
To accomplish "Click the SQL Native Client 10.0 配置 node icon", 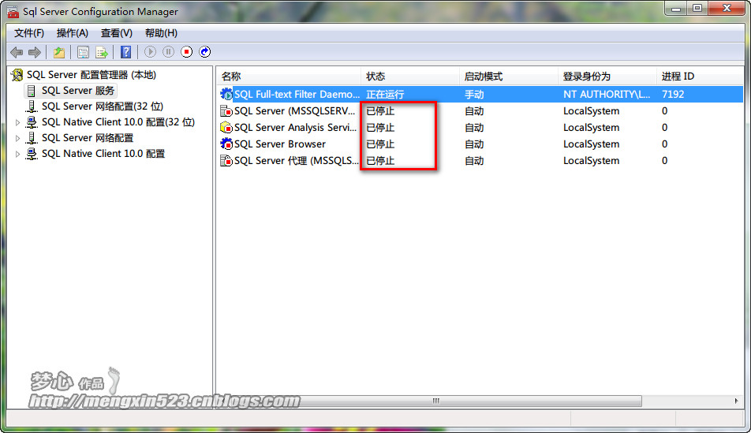I will 32,154.
